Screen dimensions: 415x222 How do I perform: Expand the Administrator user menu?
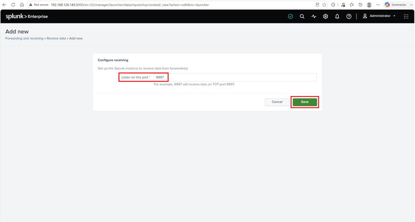(379, 16)
